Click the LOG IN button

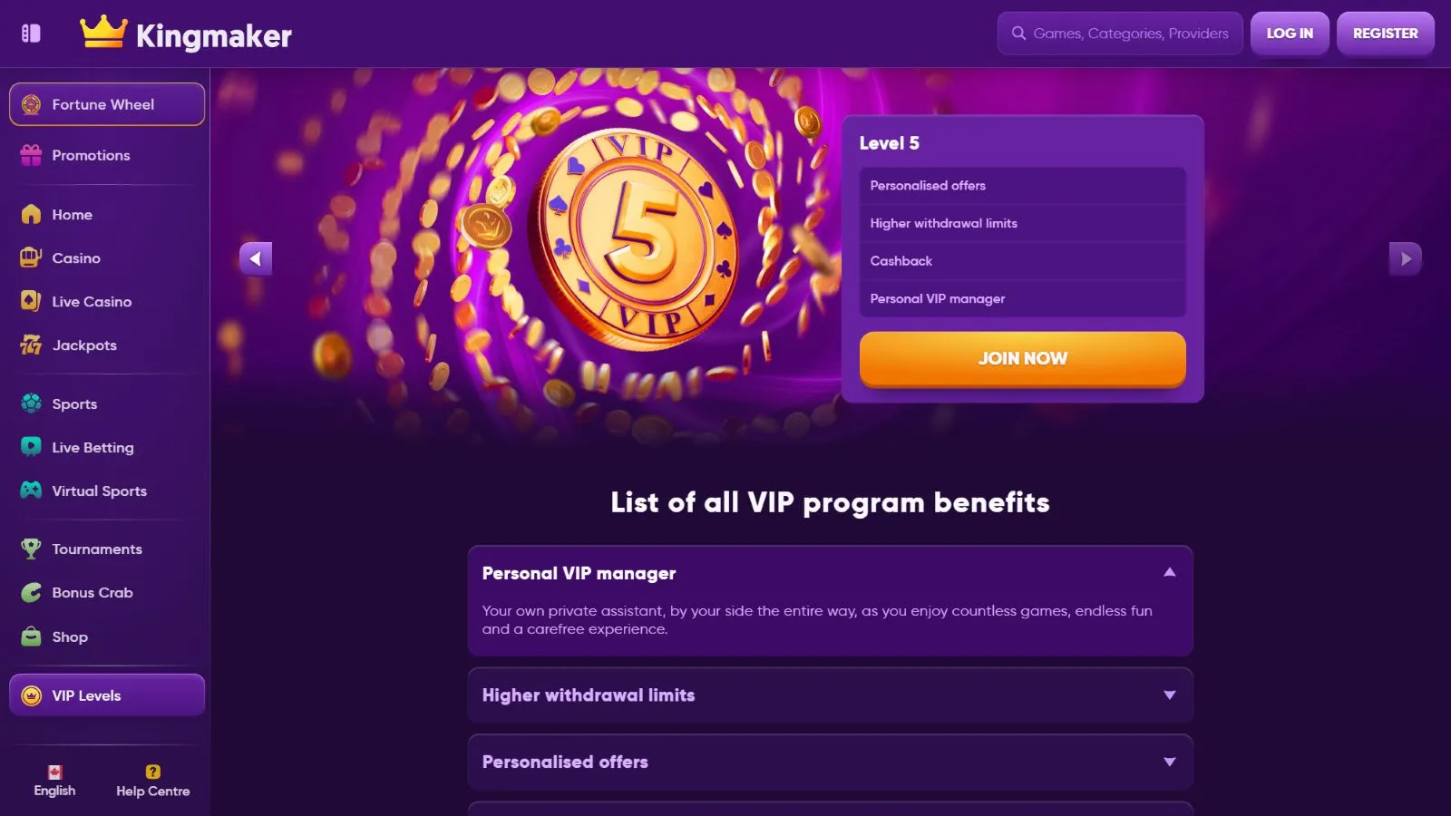(x=1289, y=34)
